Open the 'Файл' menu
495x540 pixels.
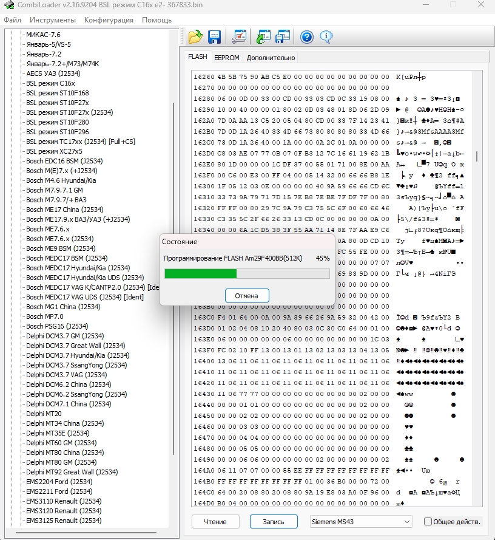tap(12, 20)
